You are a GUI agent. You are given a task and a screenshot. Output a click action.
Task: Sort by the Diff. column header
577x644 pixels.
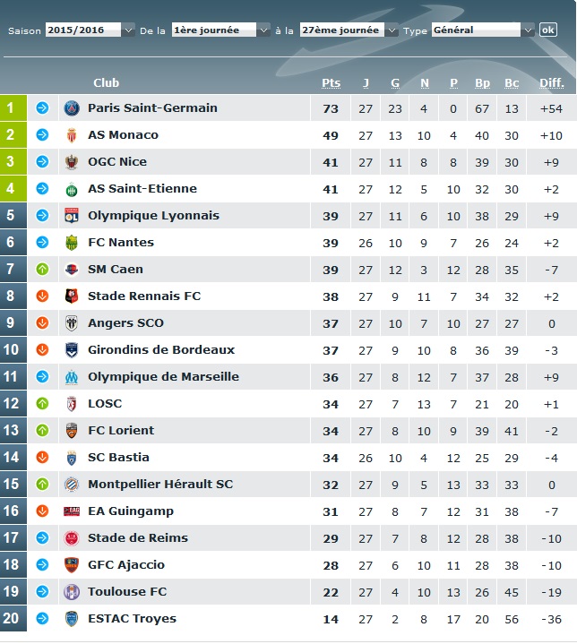click(x=552, y=83)
